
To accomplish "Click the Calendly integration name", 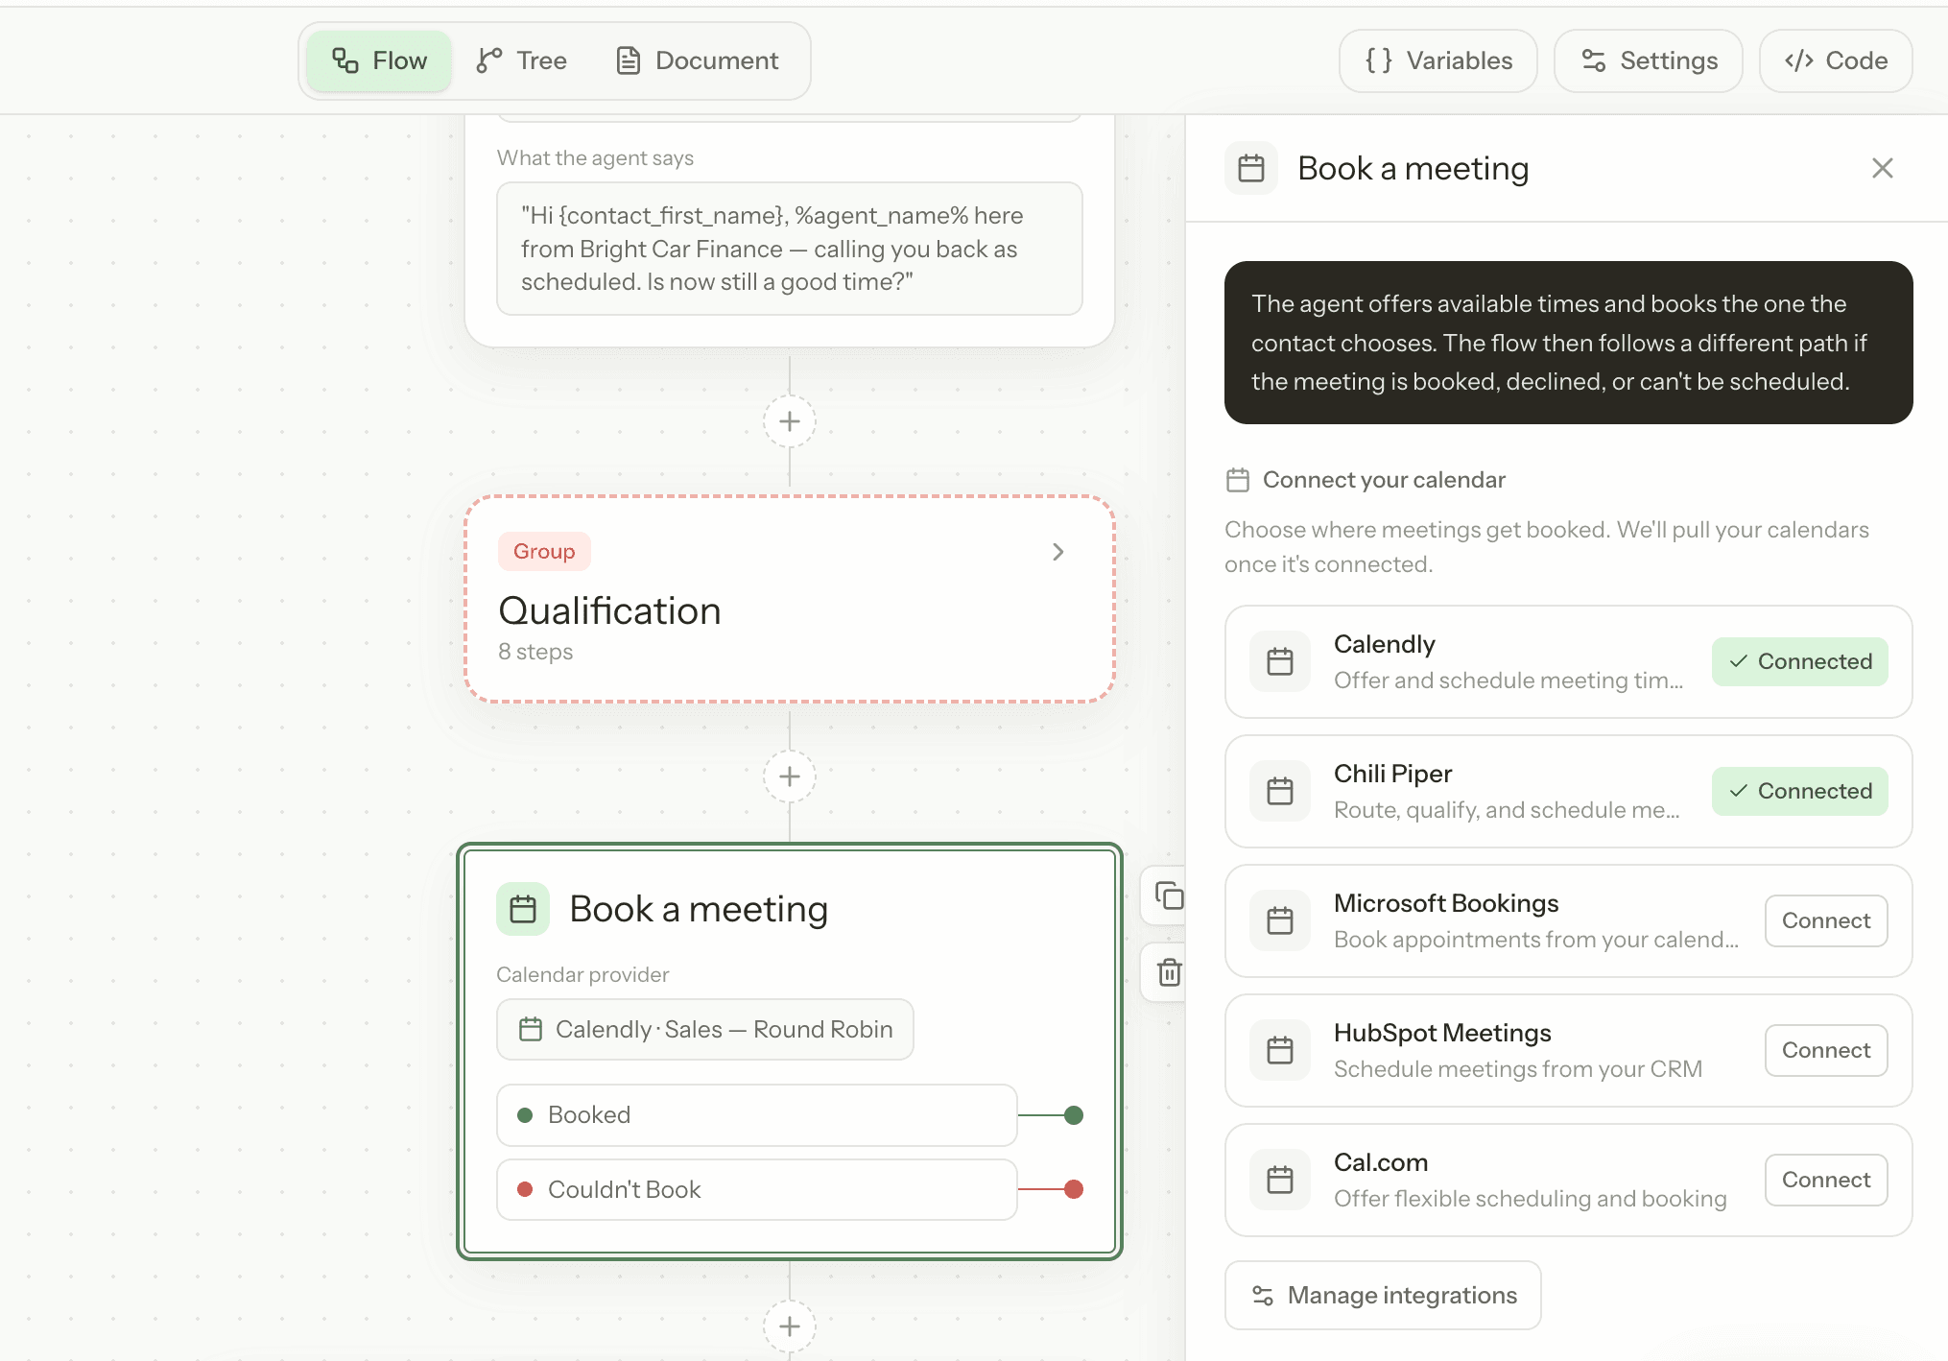I will coord(1385,644).
